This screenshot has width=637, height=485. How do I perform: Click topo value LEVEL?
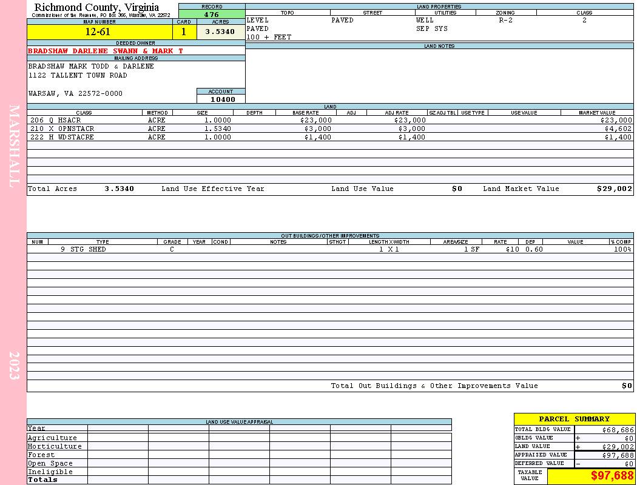point(258,20)
